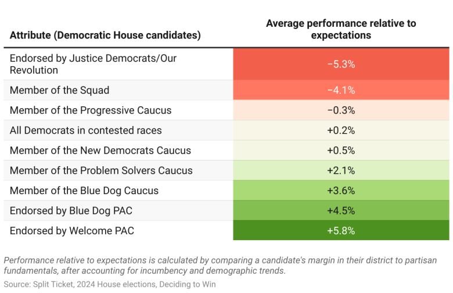
Task: Select the +0.5% New Democrats cell
Action: [x=341, y=150]
